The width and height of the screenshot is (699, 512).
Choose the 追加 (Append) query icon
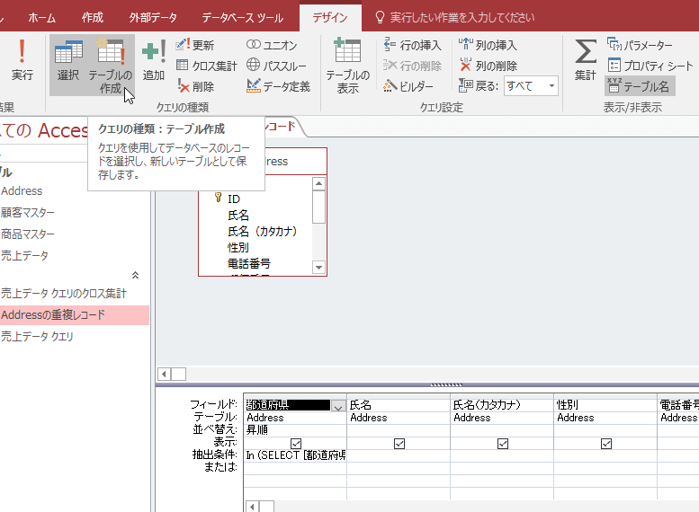pyautogui.click(x=154, y=62)
